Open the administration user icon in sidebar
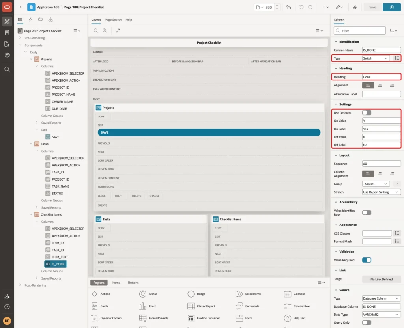This screenshot has height=328, width=404. (x=7, y=296)
